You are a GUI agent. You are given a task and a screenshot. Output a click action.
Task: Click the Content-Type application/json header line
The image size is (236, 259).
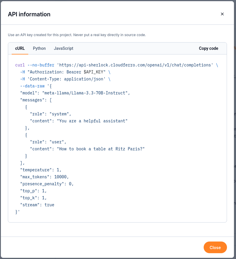click(x=65, y=79)
